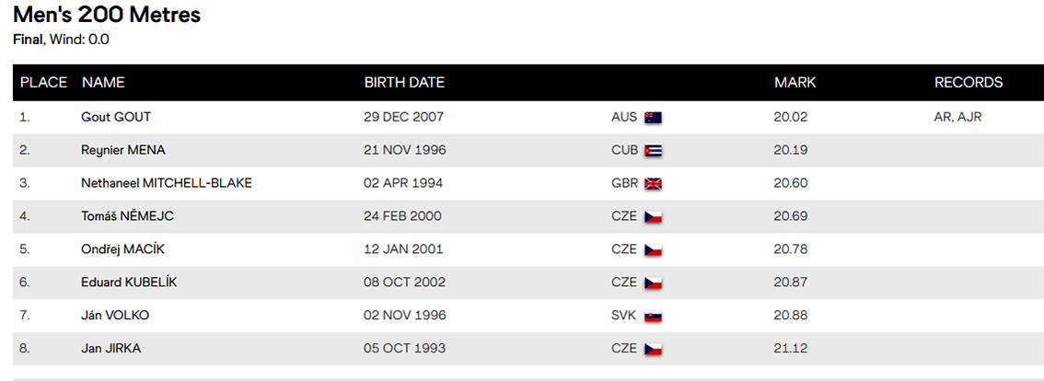The height and width of the screenshot is (381, 1044).
Task: Click the Czech flag in Tomáš NĚMEJC row
Action: pos(653,217)
